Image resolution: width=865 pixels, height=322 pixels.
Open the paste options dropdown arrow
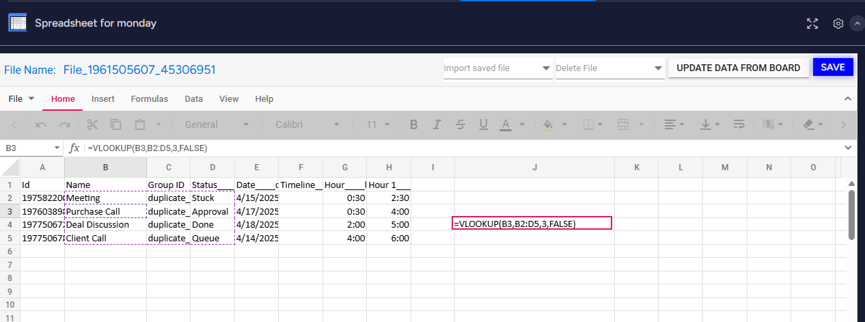[159, 124]
